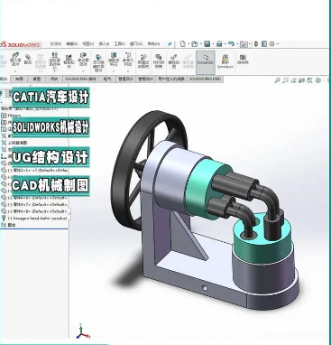Image resolution: width=331 pixels, height=345 pixels.
Task: Toggle Show Hidden Components tool
Action: 98,62
